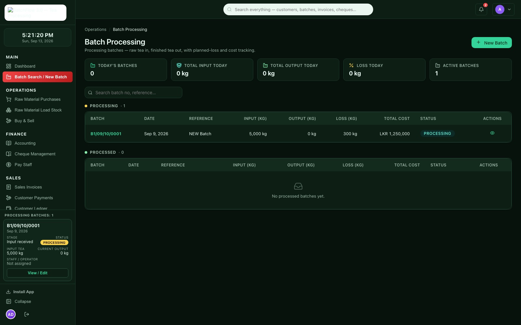Click the Today's Batches stat card icon

pyautogui.click(x=93, y=65)
